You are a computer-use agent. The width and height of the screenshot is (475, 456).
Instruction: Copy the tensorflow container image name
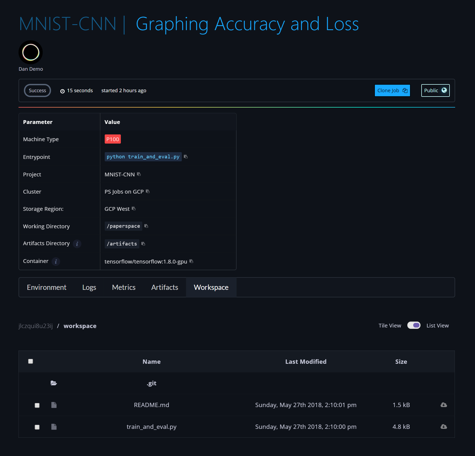click(x=191, y=261)
